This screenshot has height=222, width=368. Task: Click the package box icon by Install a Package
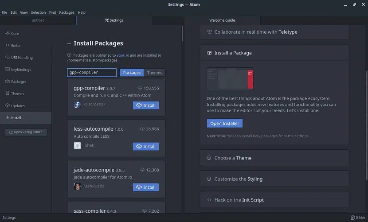pos(209,53)
